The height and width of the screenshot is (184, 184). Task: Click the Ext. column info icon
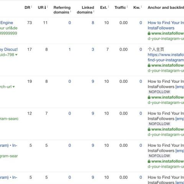click(108, 7)
